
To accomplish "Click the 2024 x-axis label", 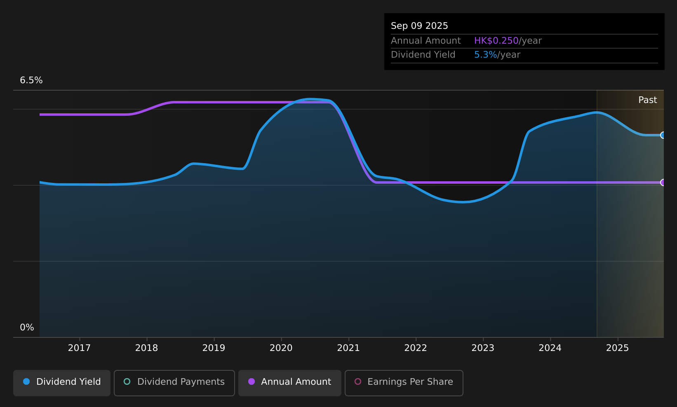I will pyautogui.click(x=550, y=348).
